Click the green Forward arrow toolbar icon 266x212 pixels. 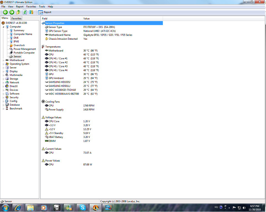point(12,12)
